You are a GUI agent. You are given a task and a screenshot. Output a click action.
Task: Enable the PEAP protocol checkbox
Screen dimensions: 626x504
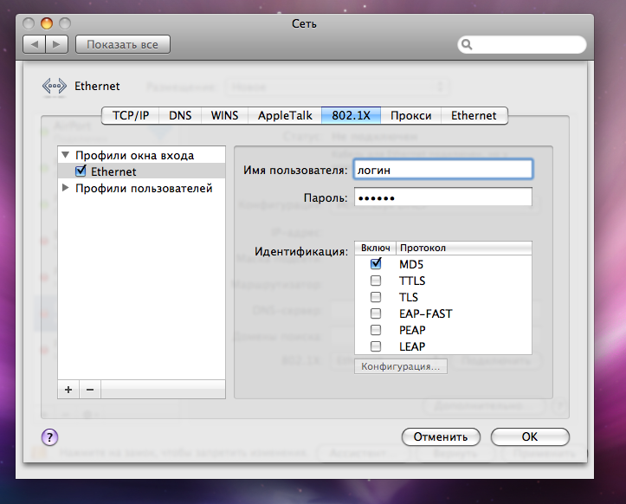376,329
